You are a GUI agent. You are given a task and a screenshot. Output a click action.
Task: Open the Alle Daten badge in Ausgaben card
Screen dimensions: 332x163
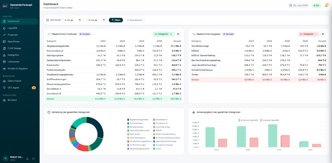pos(229,34)
